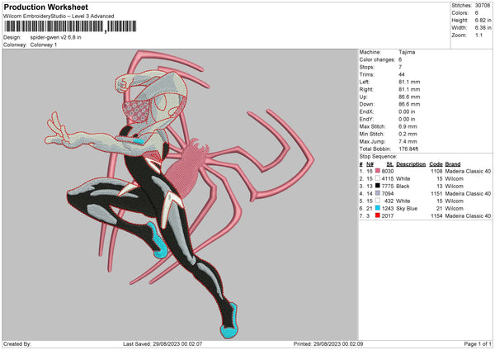Select the lavender 7094 thread swatch

point(378,193)
